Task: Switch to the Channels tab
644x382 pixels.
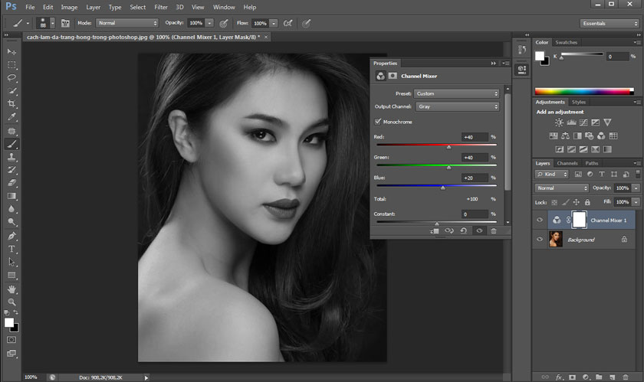Action: [567, 163]
